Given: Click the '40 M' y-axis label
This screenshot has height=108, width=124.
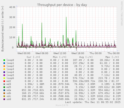Looking at the screenshot, I should pyautogui.click(x=12, y=7).
